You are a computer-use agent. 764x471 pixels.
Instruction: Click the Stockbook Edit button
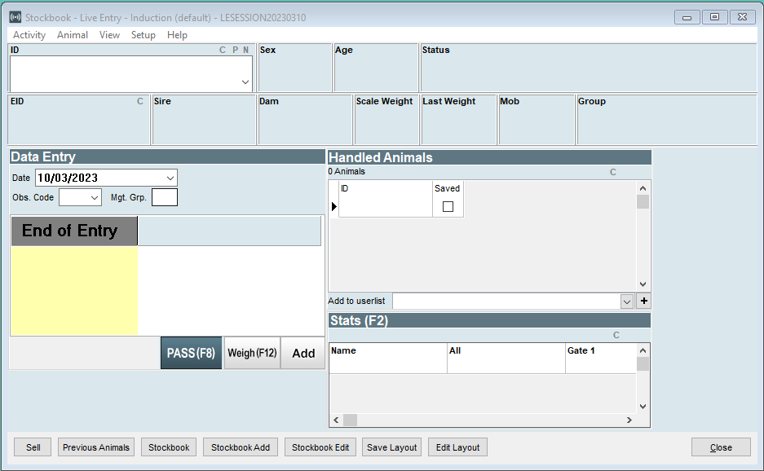320,447
